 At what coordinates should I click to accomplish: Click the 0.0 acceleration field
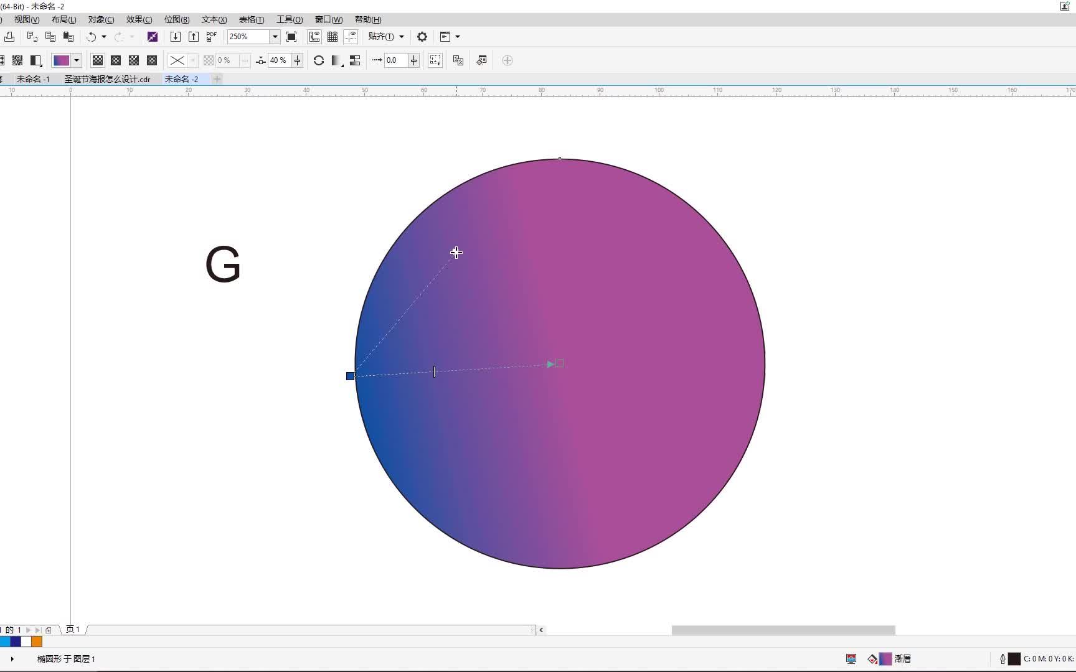click(x=396, y=60)
